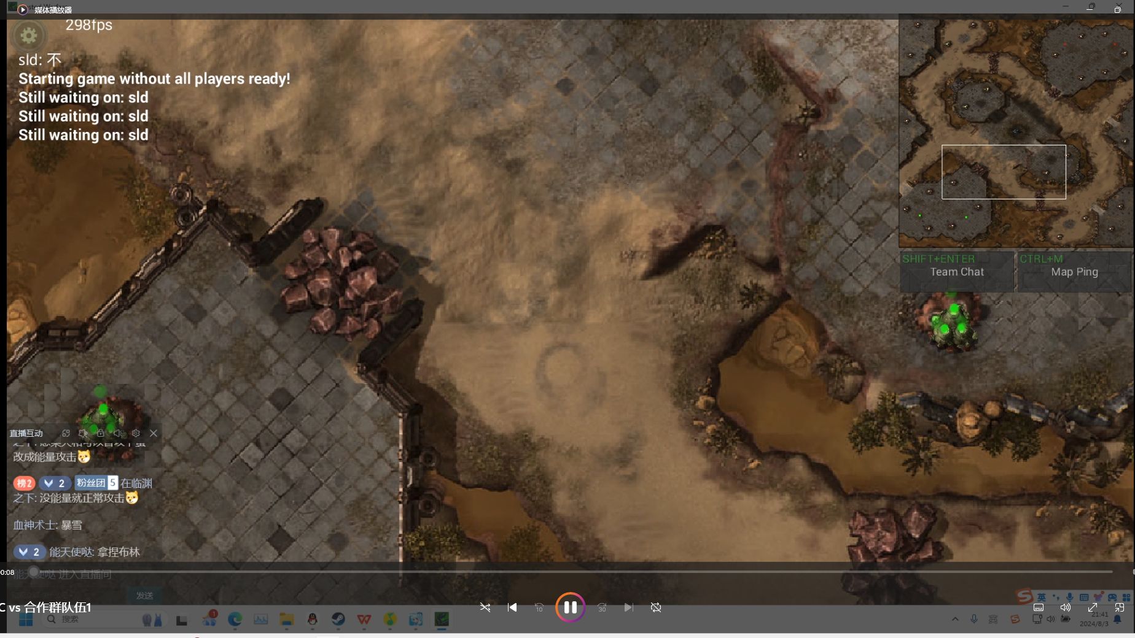Click the 粉丝团 5 fan badge
The width and height of the screenshot is (1135, 638).
96,483
